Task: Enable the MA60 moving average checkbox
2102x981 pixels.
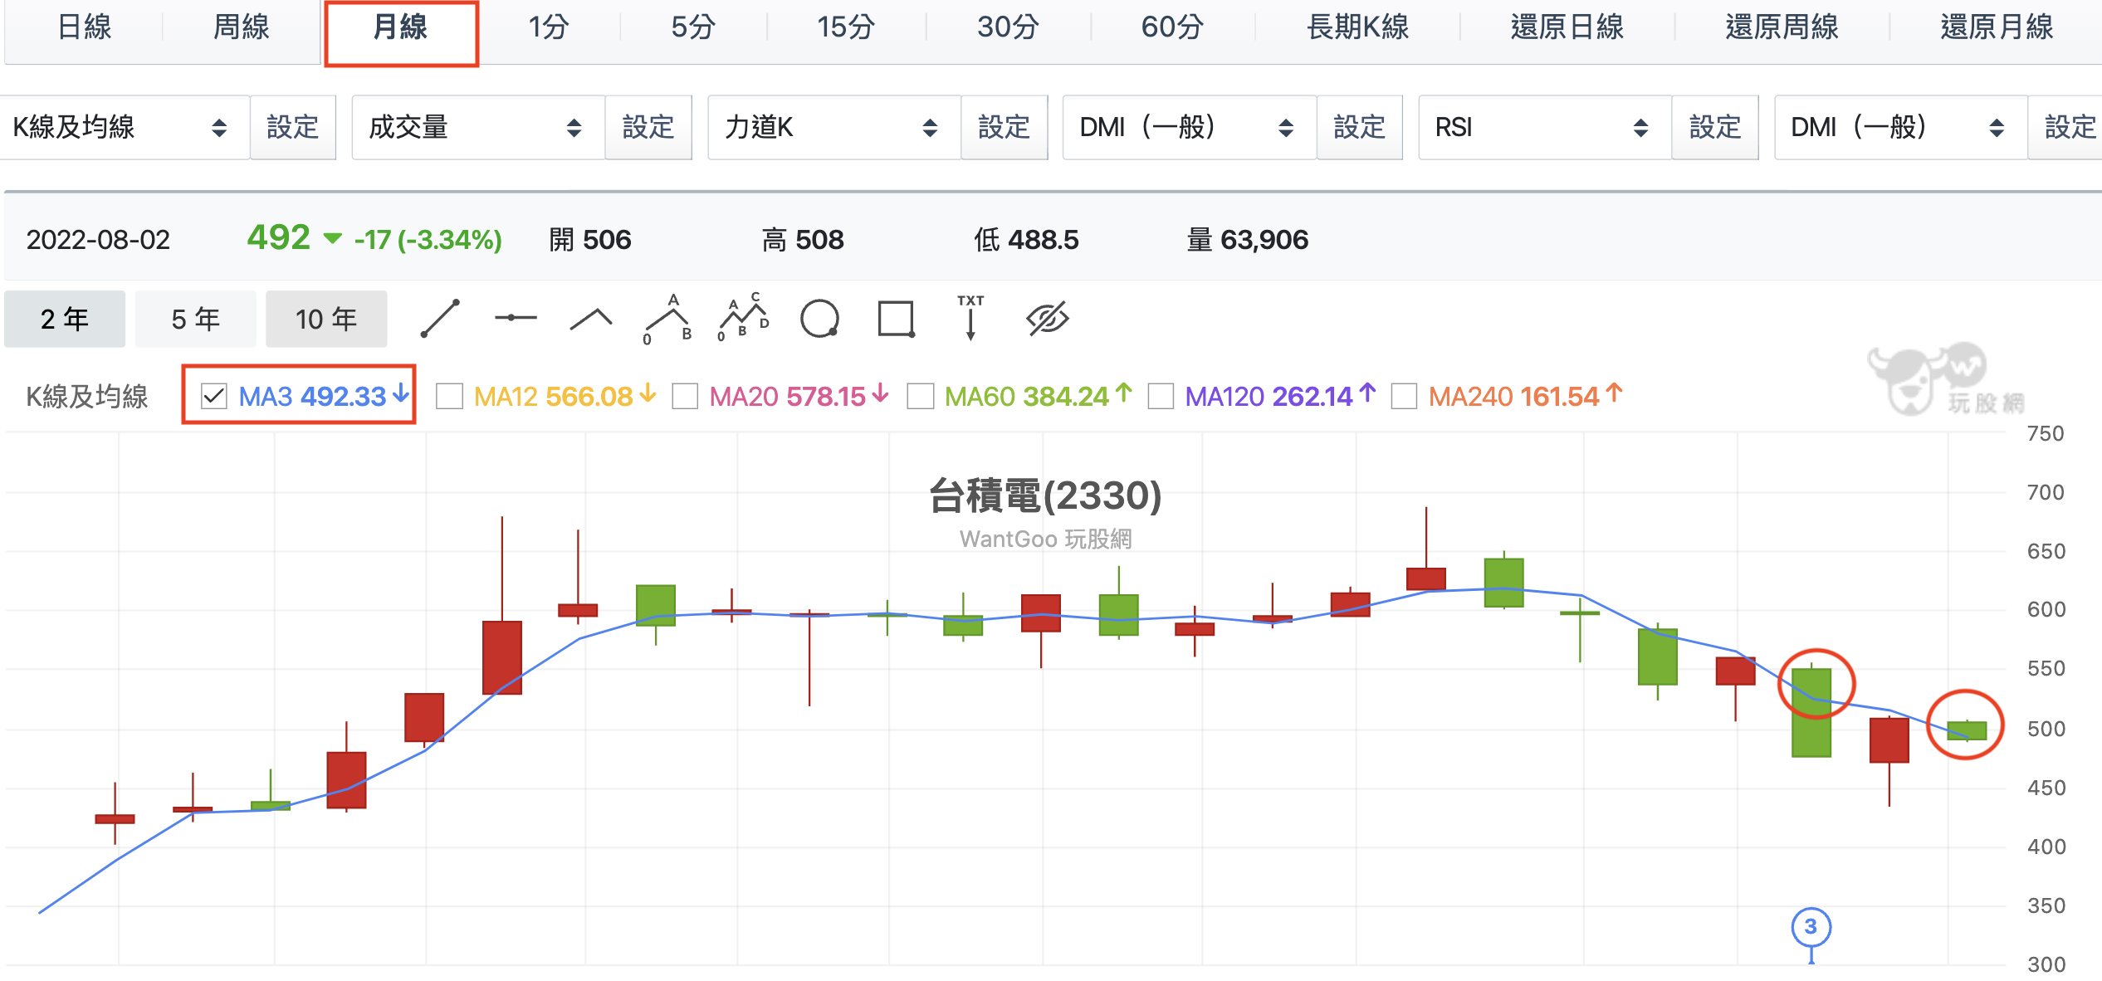Action: (920, 396)
